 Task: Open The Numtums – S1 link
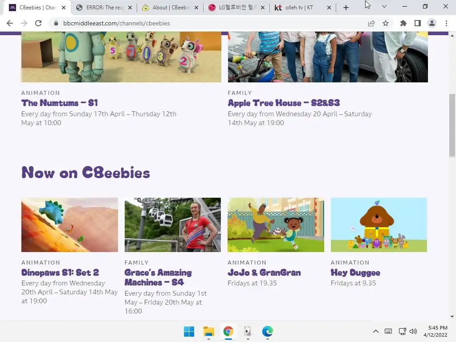[60, 103]
